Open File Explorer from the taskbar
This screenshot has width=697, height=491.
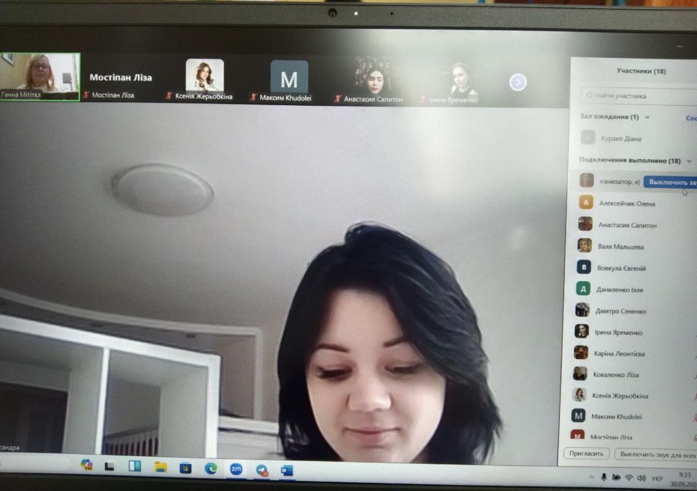[161, 467]
